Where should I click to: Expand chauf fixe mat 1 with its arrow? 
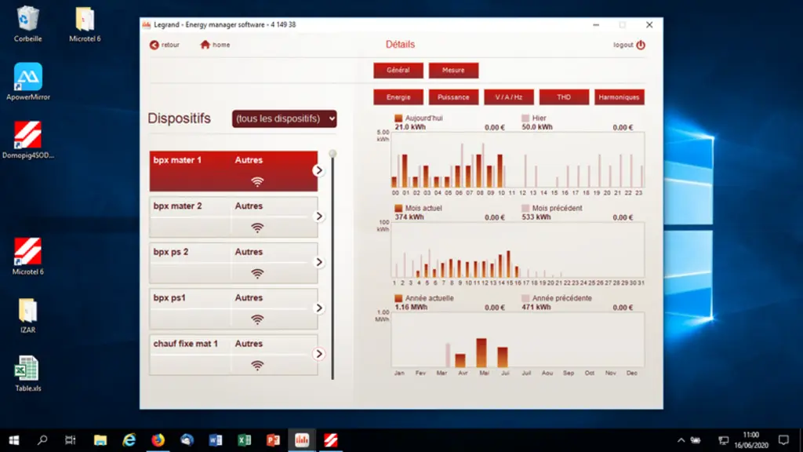(x=318, y=354)
